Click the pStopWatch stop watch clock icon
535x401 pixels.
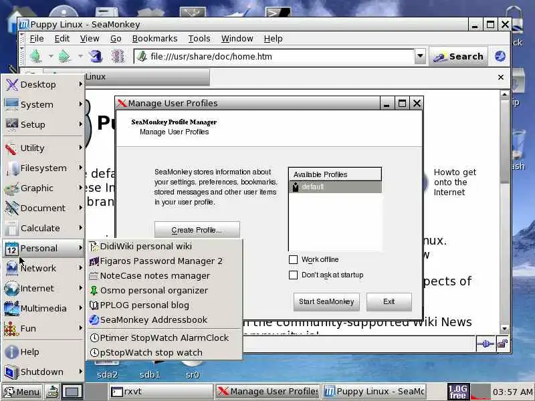tap(94, 352)
